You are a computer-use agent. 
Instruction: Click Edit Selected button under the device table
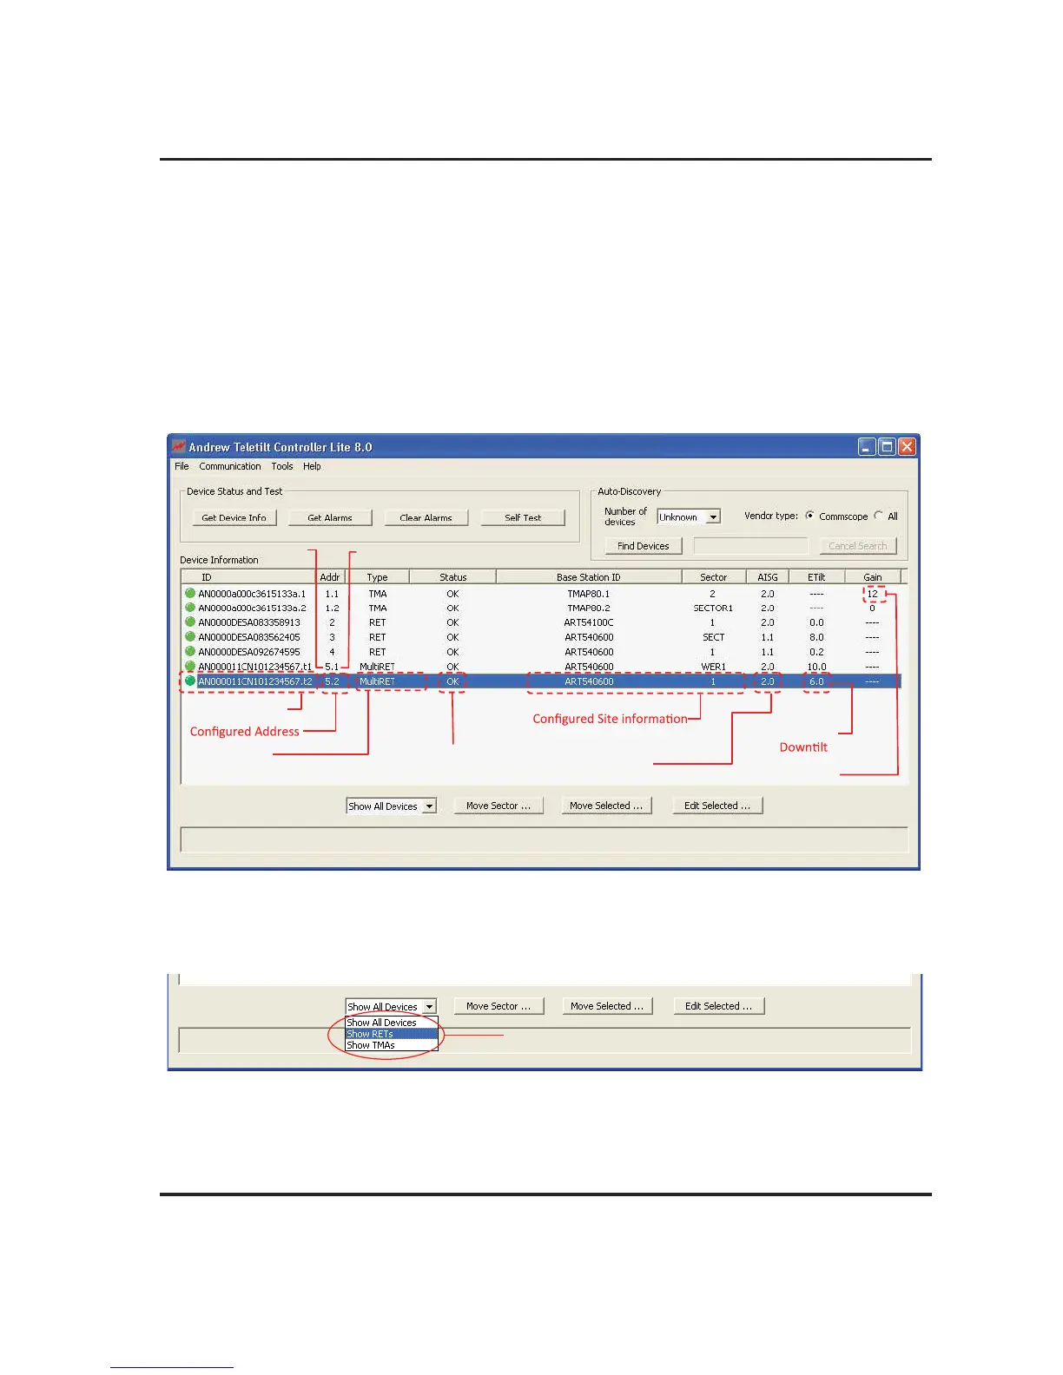coord(717,806)
